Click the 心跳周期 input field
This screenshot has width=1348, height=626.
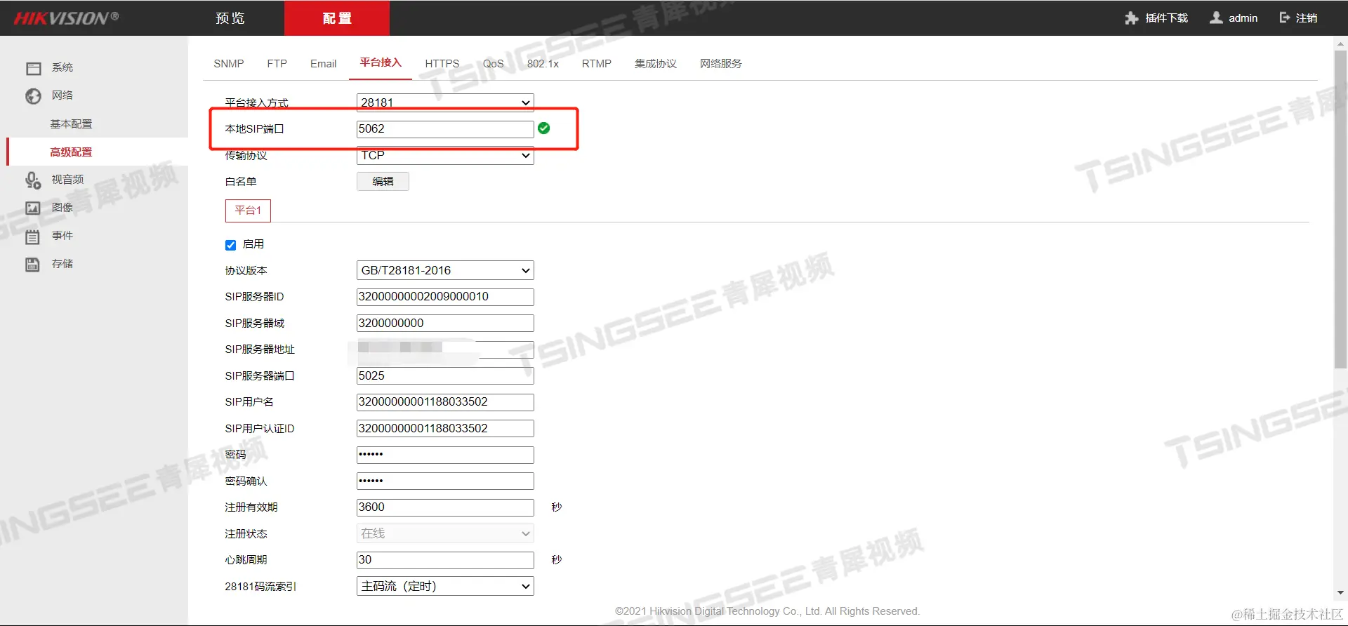click(x=445, y=560)
